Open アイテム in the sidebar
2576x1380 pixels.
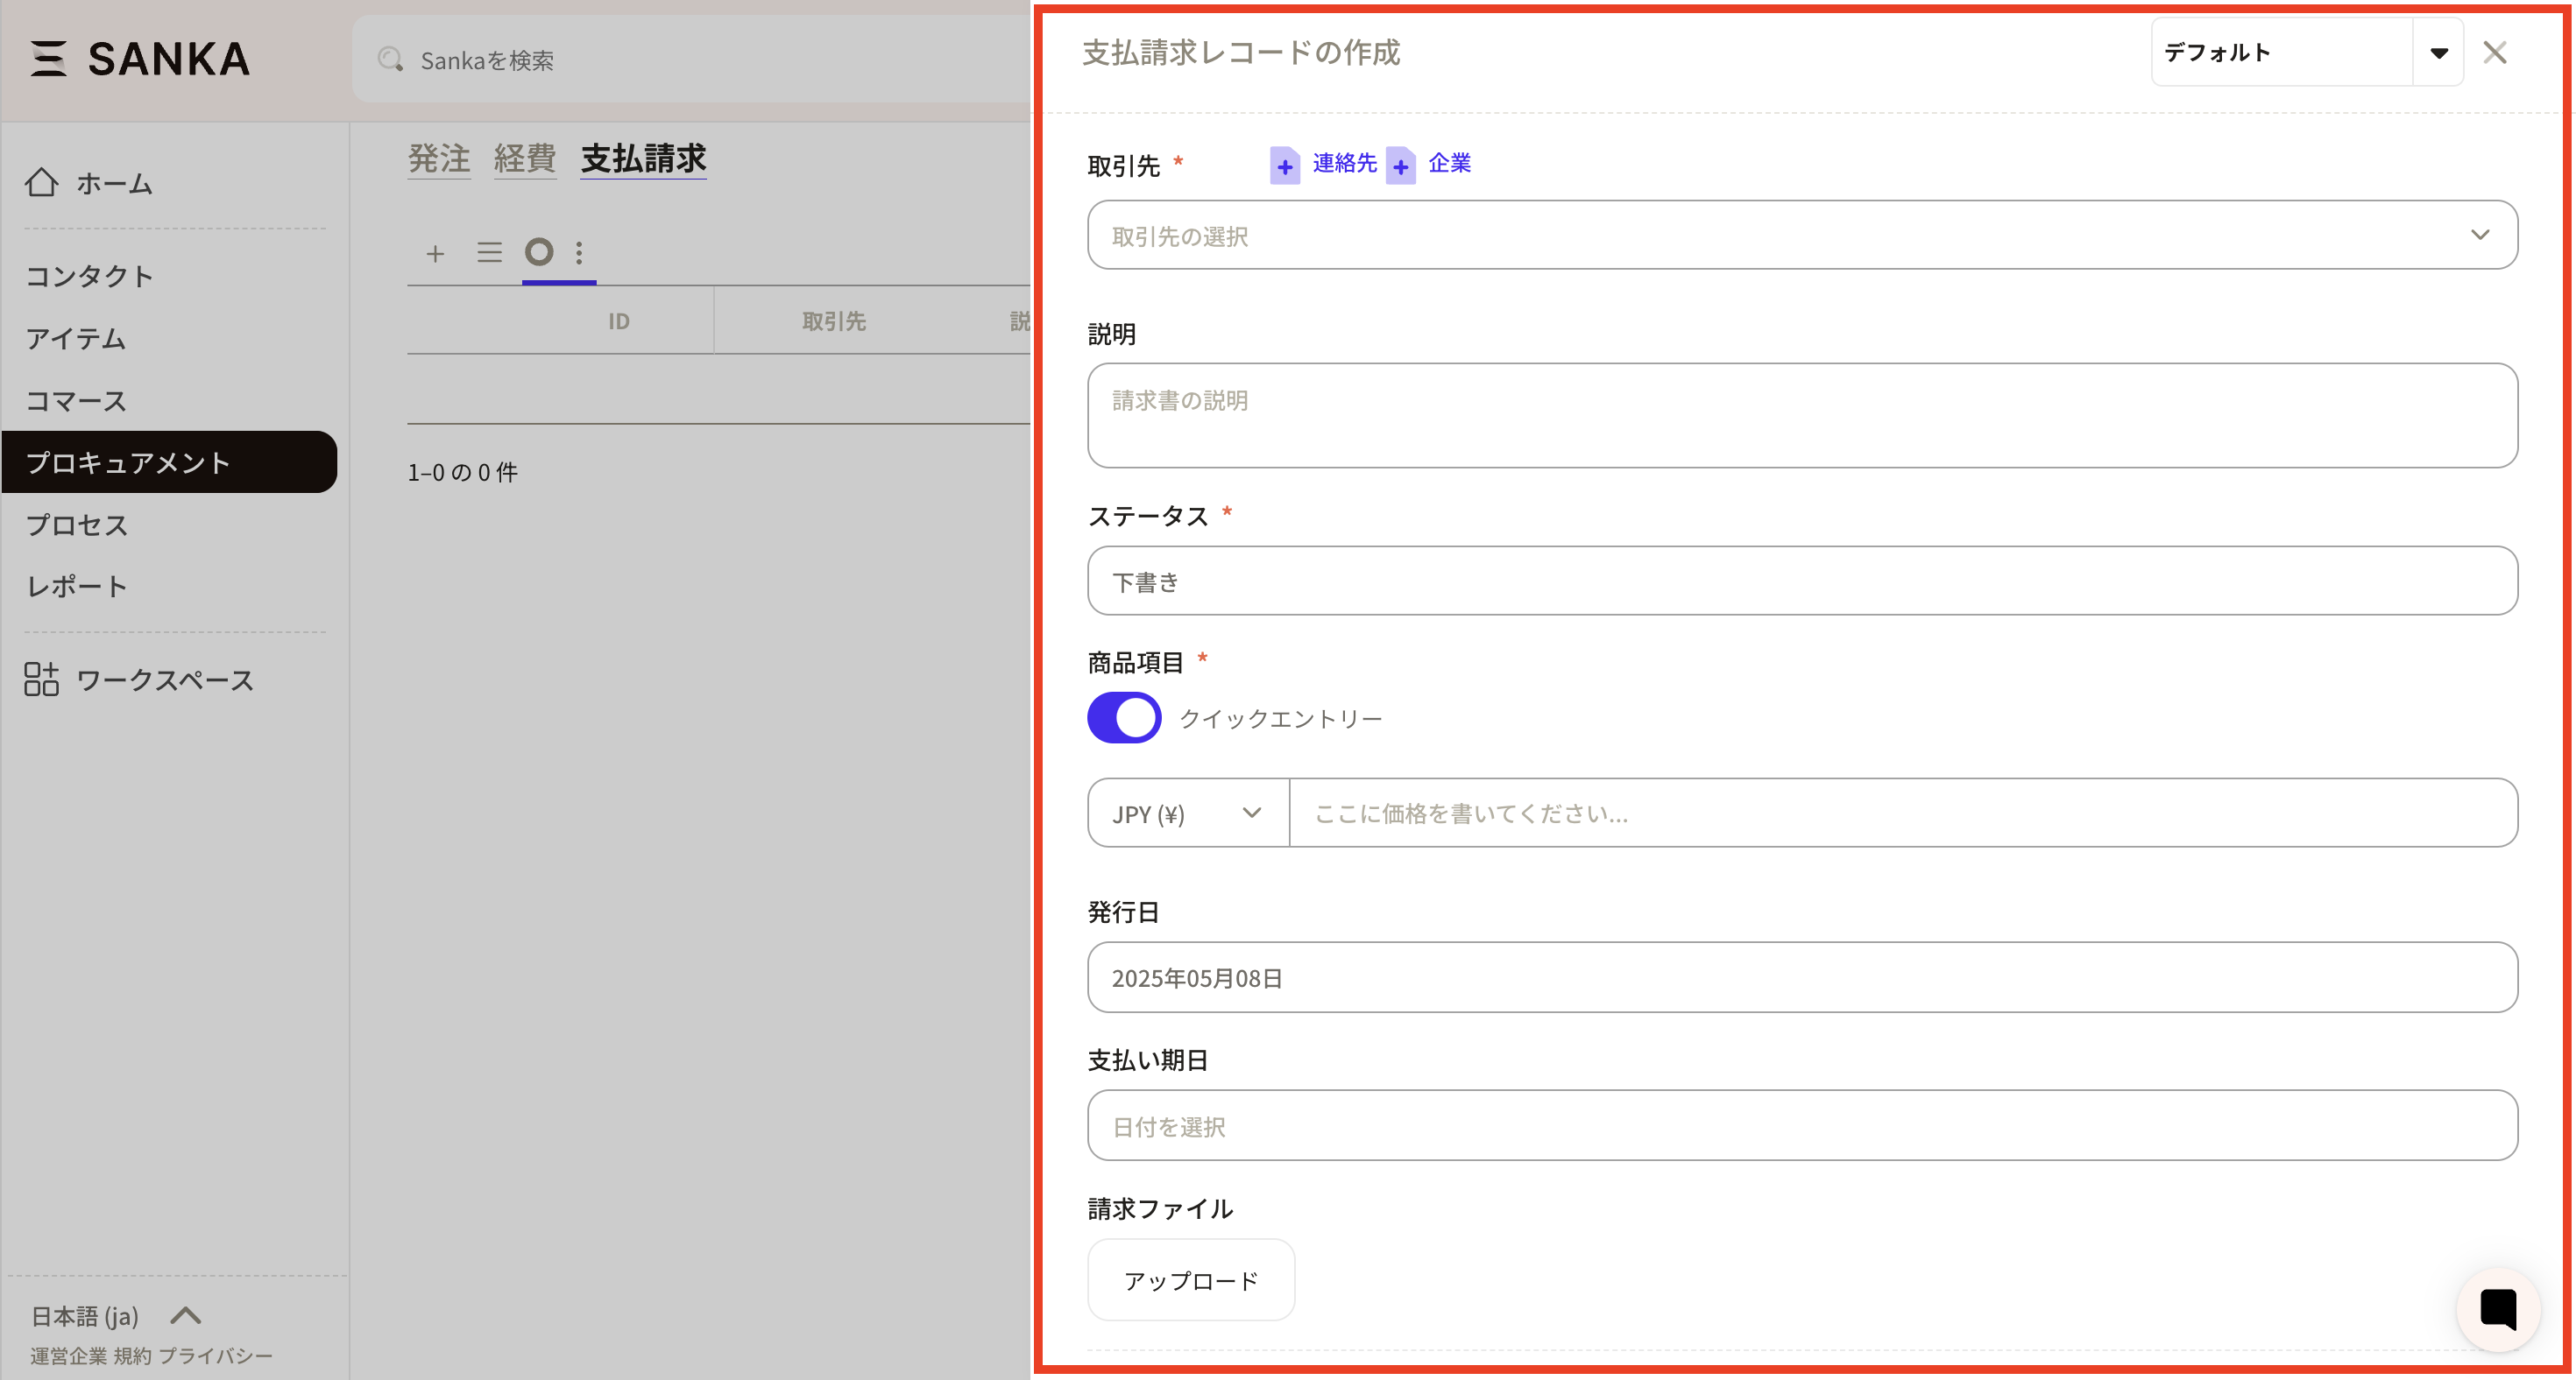point(76,339)
